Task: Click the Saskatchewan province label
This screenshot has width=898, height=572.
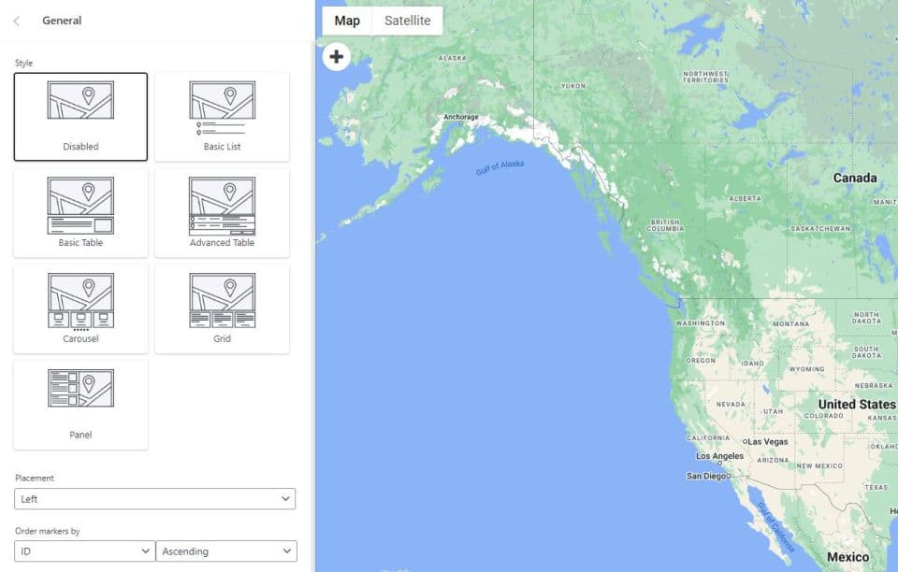Action: coord(820,228)
